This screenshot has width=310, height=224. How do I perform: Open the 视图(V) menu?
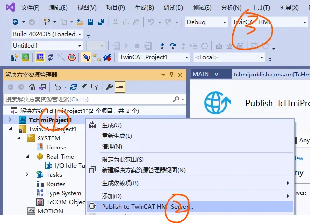click(87, 8)
